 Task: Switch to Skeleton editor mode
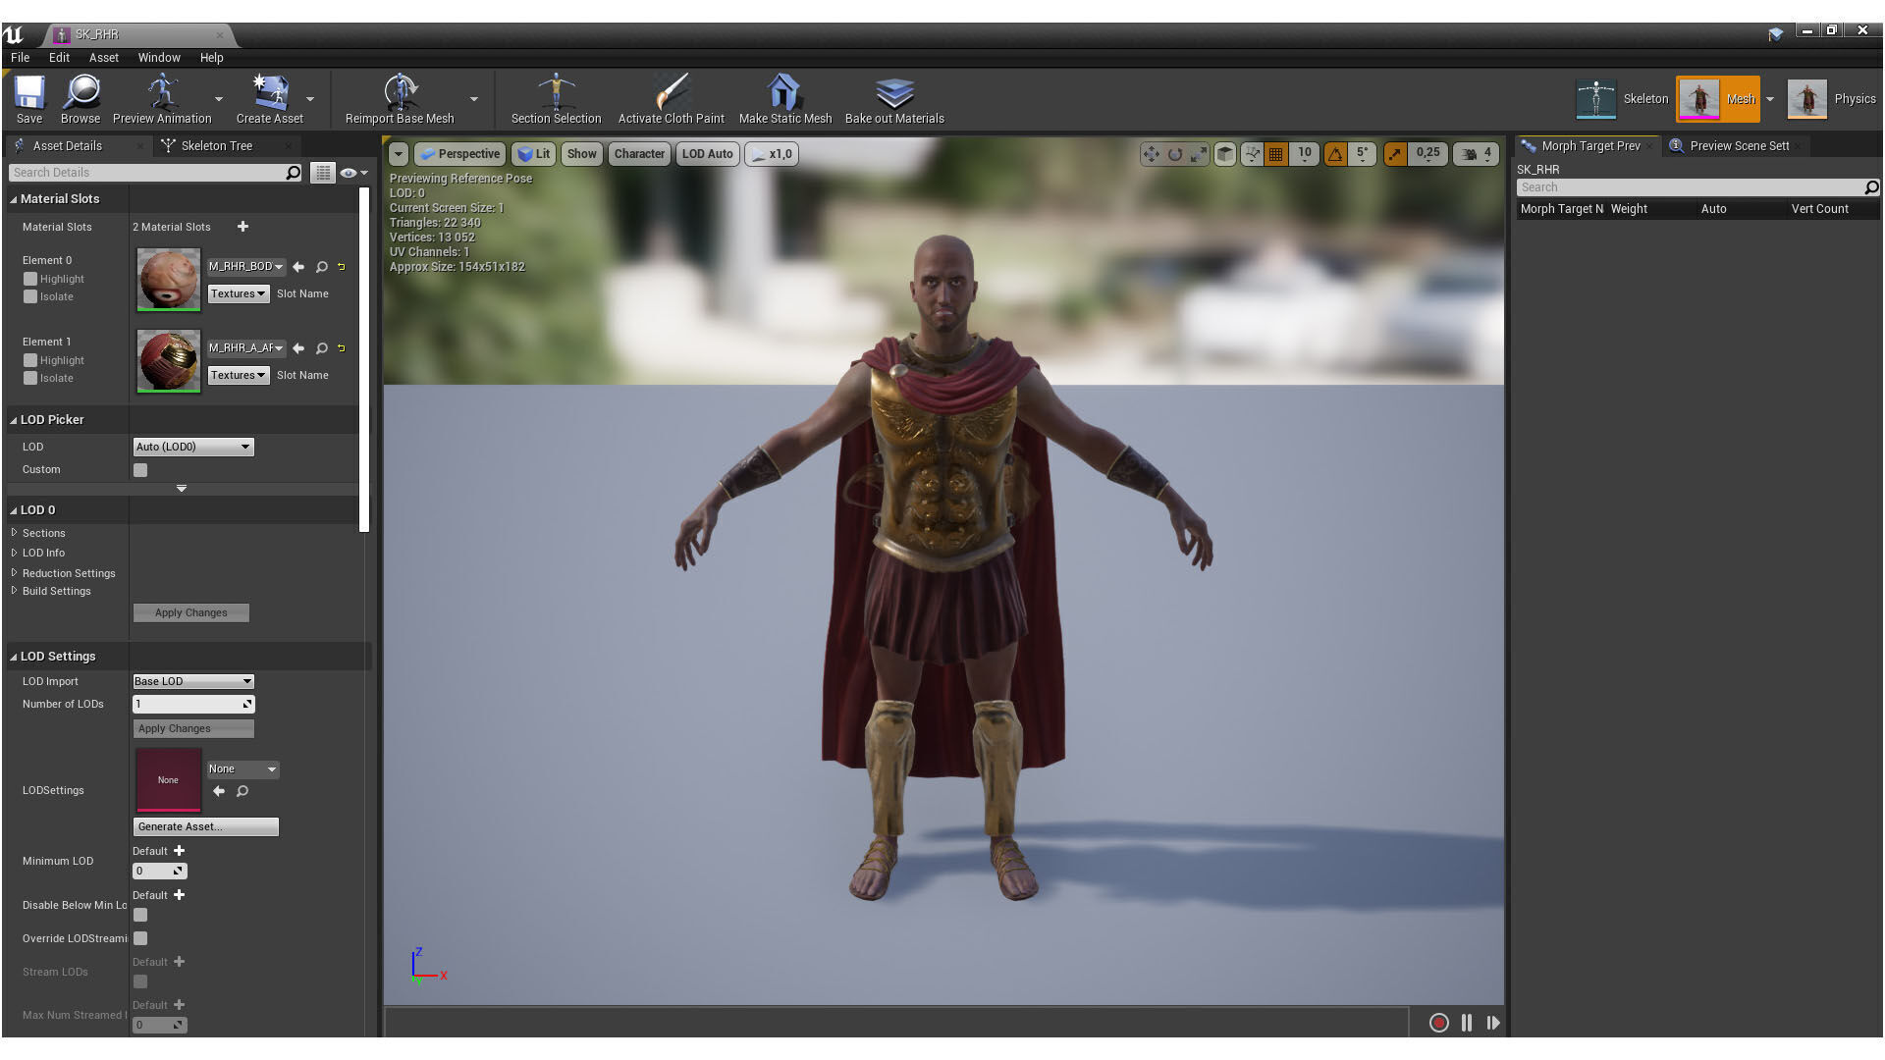click(x=1622, y=99)
